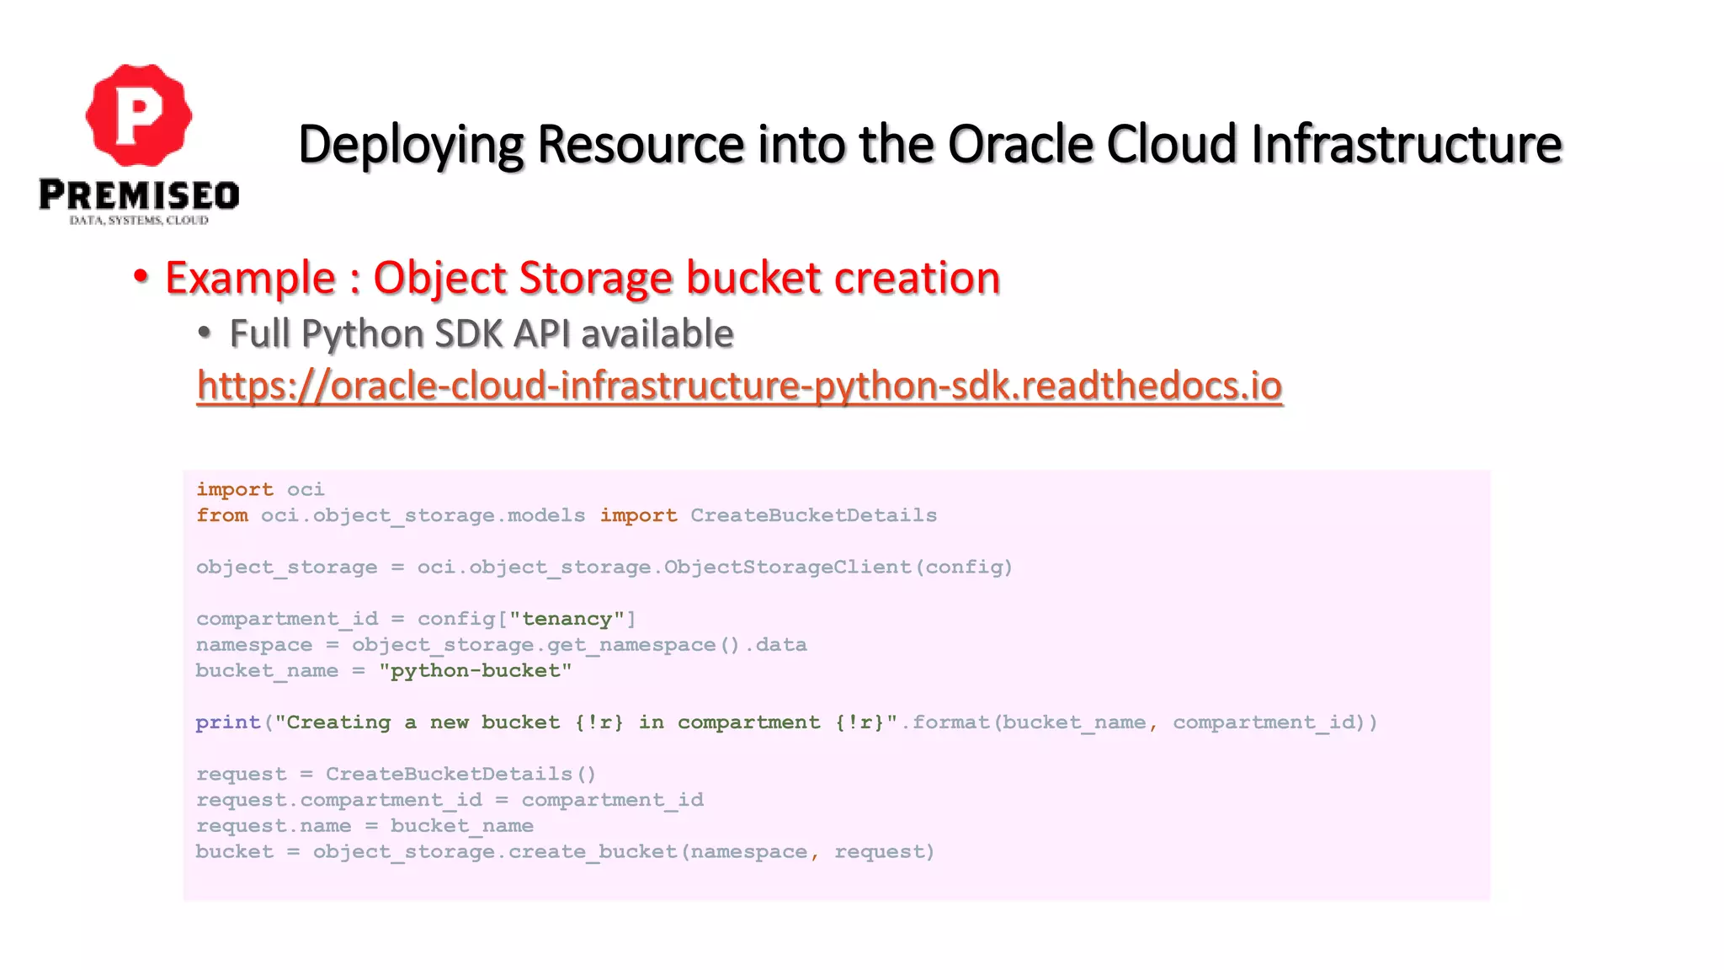Click the 'import oci' code line
1724x970 pixels.
pyautogui.click(x=260, y=489)
